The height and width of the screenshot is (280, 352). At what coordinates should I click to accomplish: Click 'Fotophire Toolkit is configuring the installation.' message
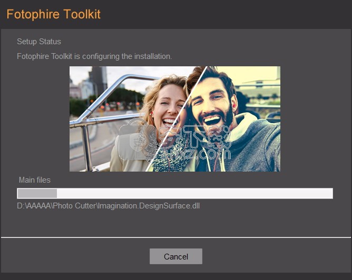[x=94, y=56]
